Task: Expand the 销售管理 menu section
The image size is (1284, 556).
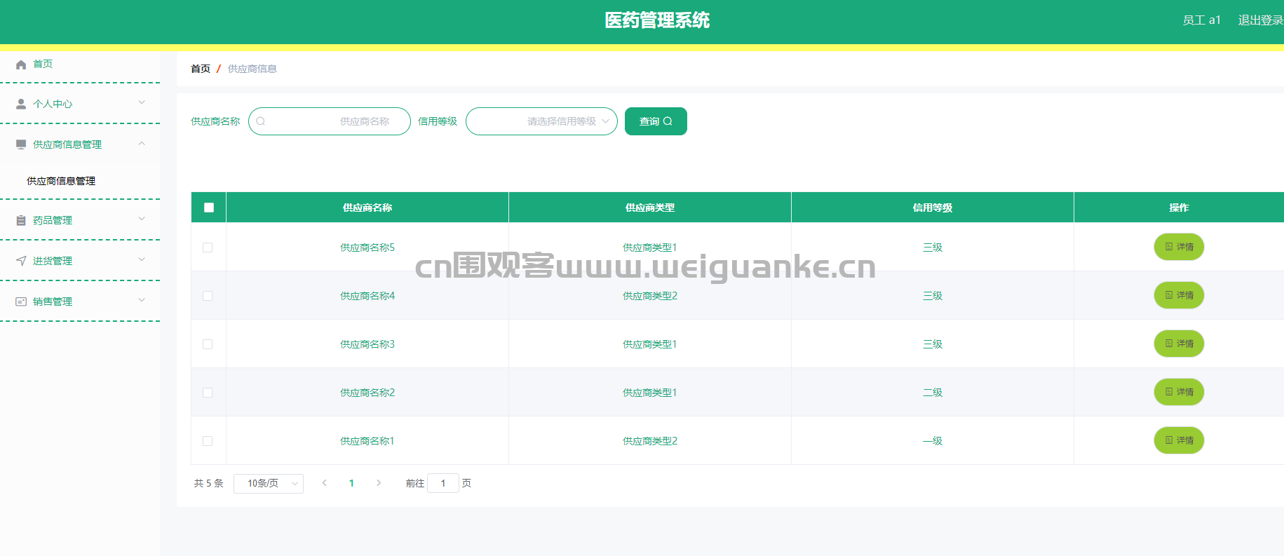Action: point(80,301)
